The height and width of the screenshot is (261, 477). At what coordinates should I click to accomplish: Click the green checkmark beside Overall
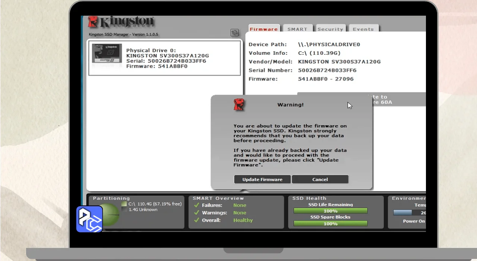click(x=196, y=220)
